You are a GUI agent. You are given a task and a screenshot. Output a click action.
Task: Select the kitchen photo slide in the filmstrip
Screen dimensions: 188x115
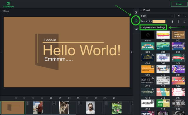(x=38, y=108)
